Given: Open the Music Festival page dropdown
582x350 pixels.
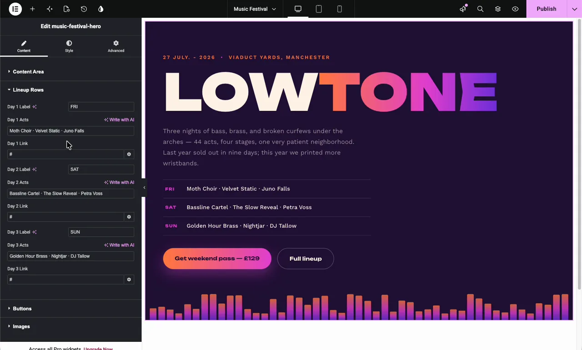Looking at the screenshot, I should point(255,9).
